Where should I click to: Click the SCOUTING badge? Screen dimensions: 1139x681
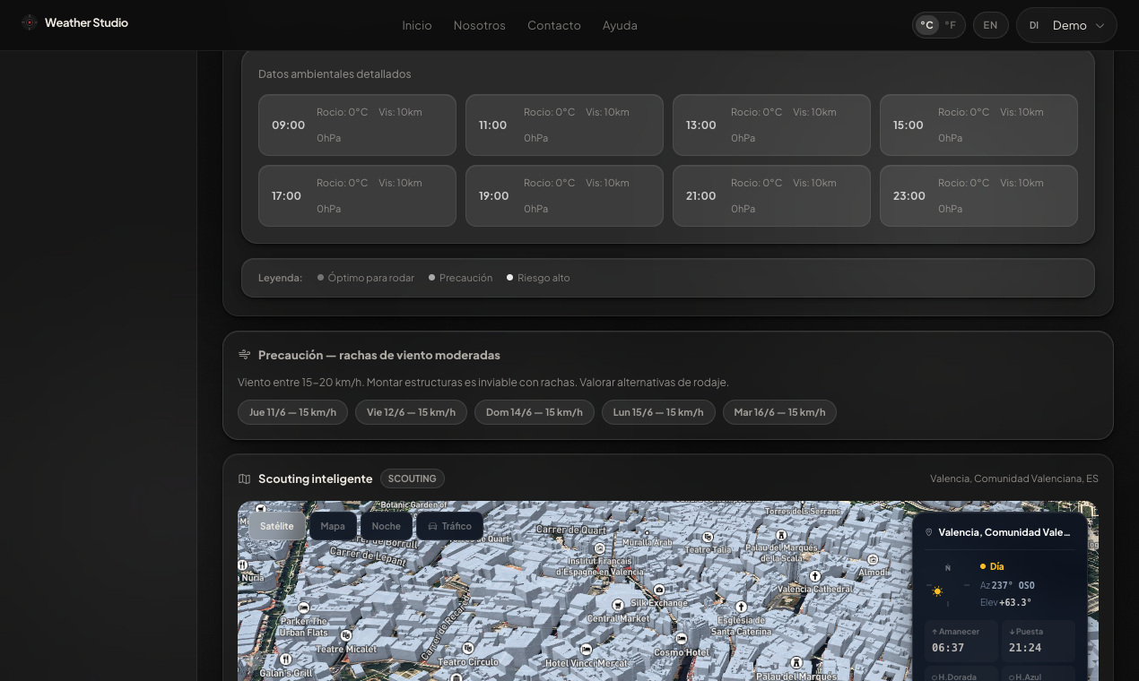coord(413,478)
